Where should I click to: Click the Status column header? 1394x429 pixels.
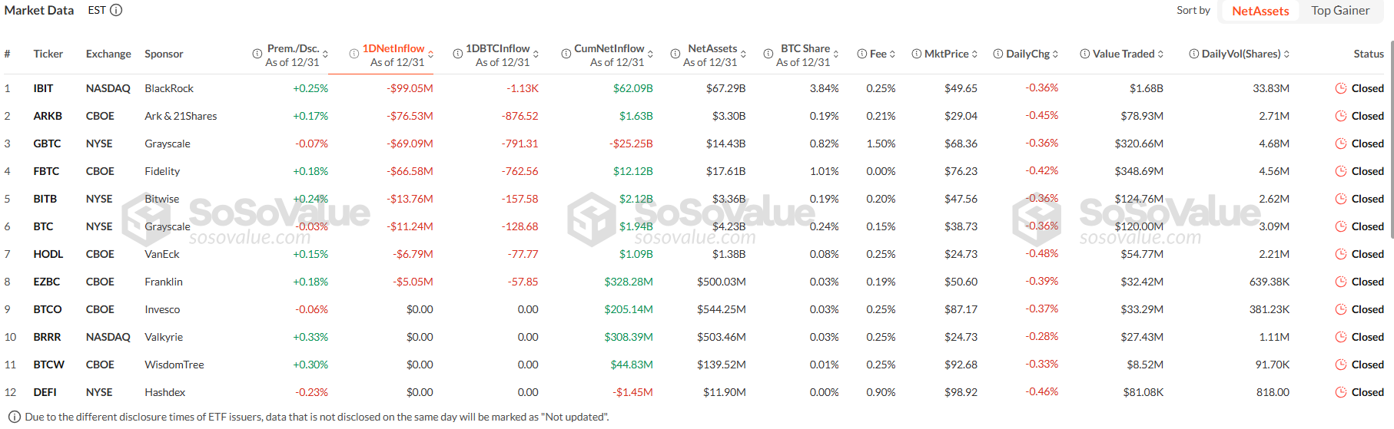click(x=1368, y=54)
